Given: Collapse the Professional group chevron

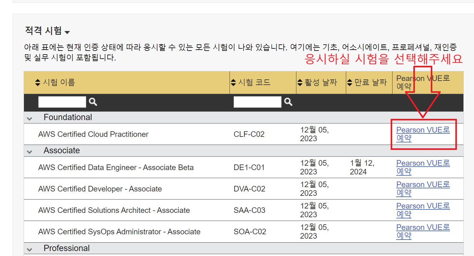Looking at the screenshot, I should (x=30, y=249).
